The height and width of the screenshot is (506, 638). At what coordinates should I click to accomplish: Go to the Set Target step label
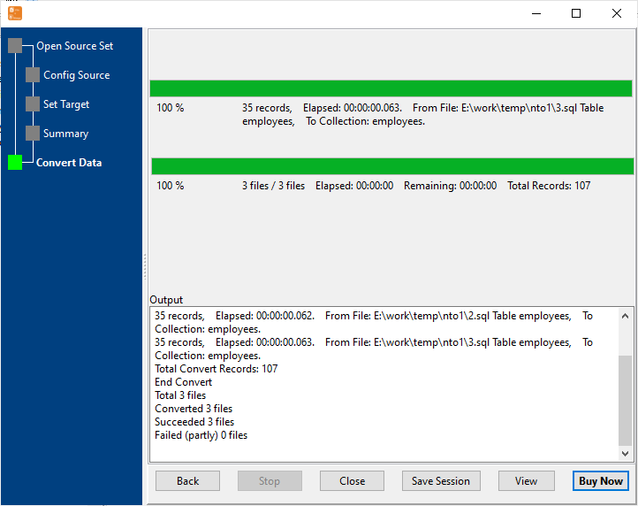66,104
